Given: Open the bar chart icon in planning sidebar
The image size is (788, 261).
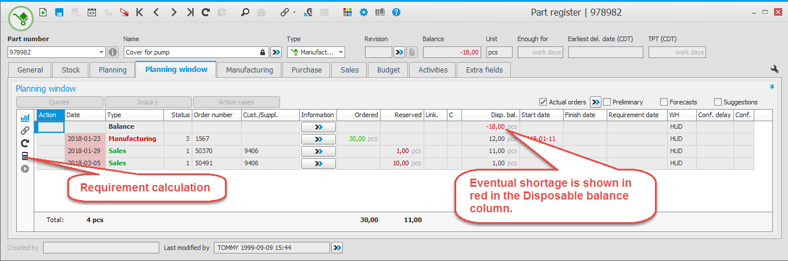Looking at the screenshot, I should (x=25, y=118).
